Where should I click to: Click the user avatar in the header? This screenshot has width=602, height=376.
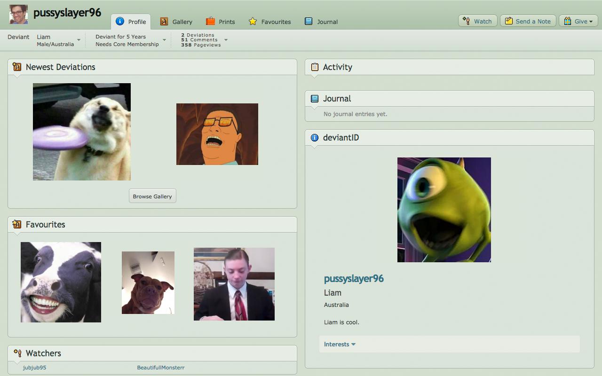[19, 14]
